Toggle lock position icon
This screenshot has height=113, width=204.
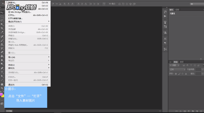pos(183,74)
